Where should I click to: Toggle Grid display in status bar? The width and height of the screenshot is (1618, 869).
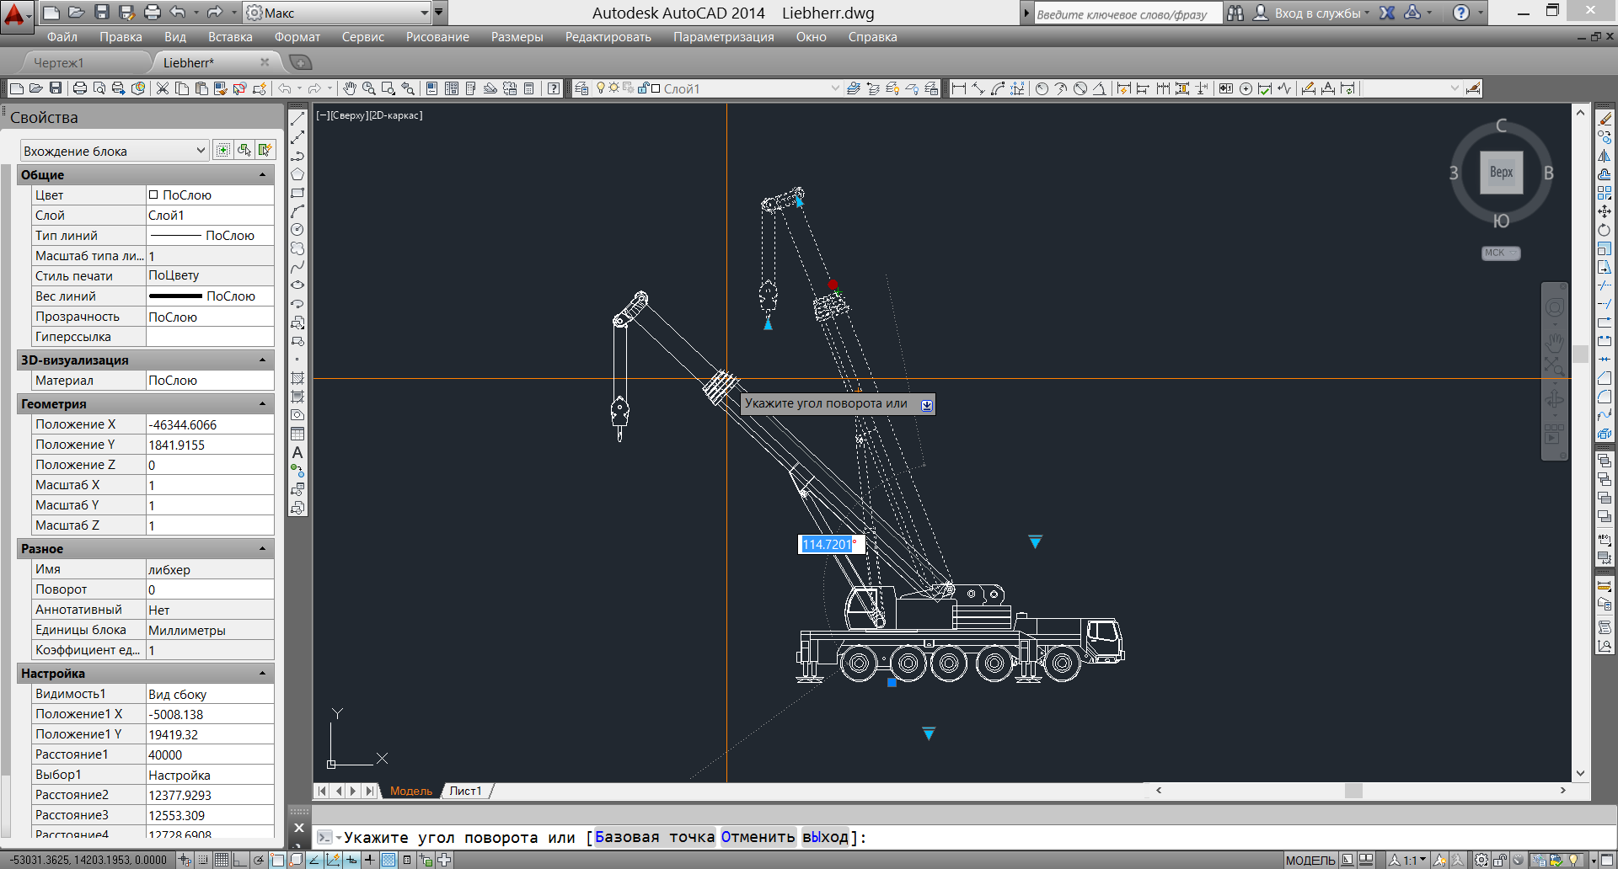pyautogui.click(x=222, y=860)
